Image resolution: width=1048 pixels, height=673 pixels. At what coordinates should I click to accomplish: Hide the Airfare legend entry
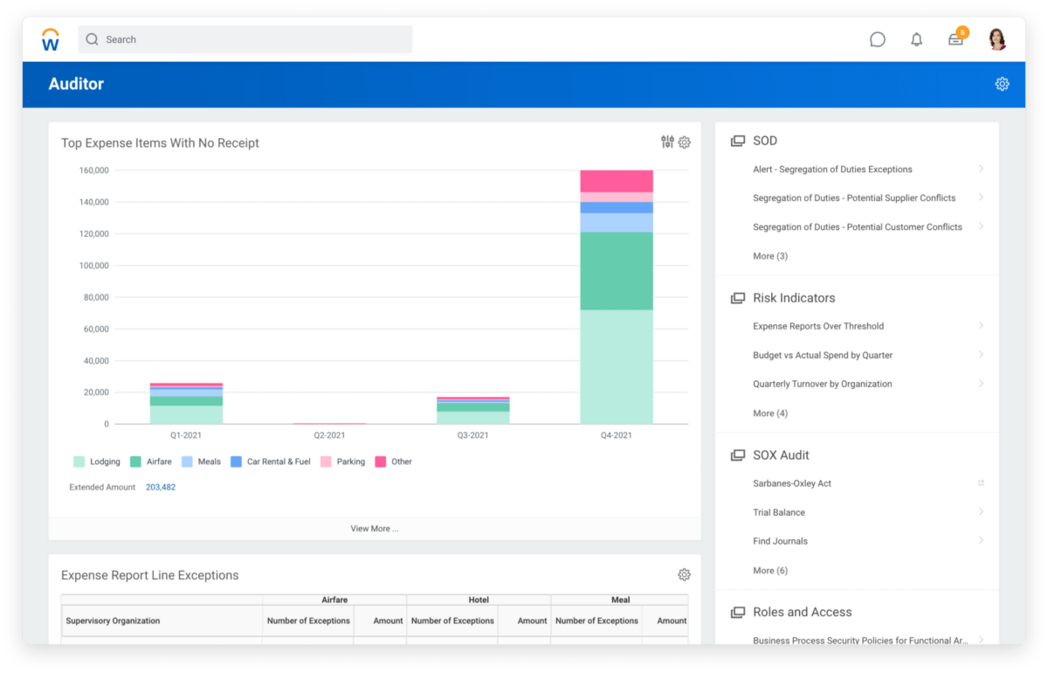(153, 461)
